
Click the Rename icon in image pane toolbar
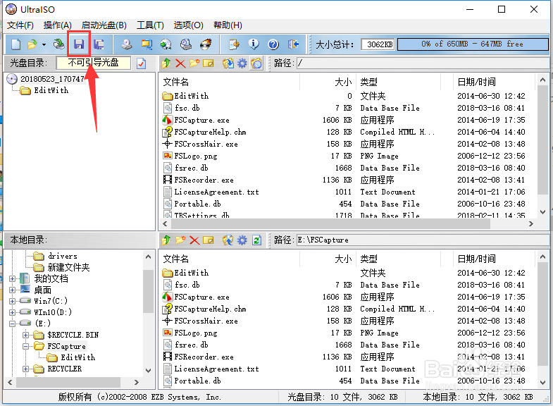(209, 63)
